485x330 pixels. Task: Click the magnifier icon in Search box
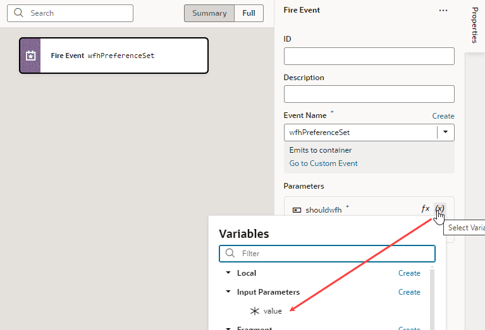pyautogui.click(x=18, y=13)
